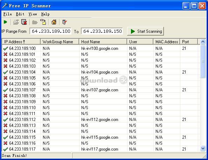This screenshot has height=160, width=208.
Task: Click the Start Scanning button
Action: [145, 31]
